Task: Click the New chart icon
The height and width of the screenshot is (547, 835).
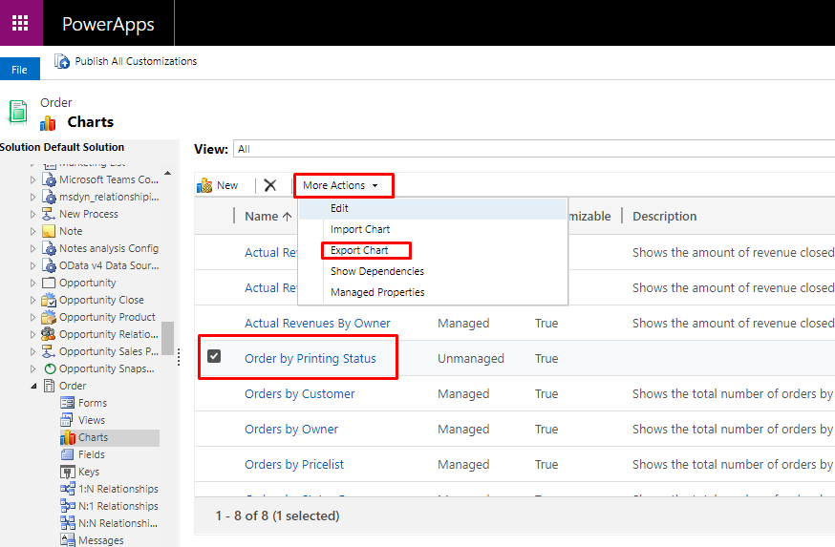Action: 204,185
